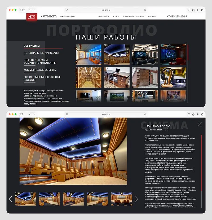Open Warner Bros screen cinema thumbnail
Screen dimensions: 212x220
pos(145,55)
